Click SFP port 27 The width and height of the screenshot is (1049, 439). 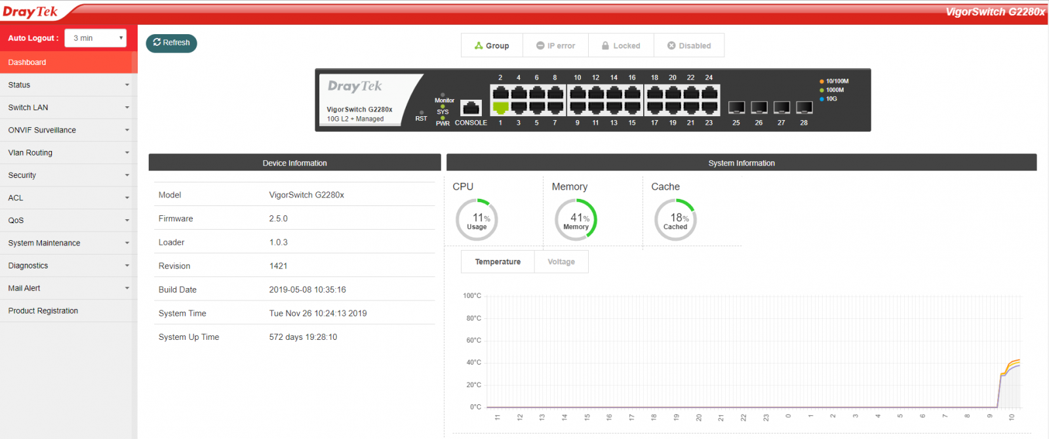782,108
